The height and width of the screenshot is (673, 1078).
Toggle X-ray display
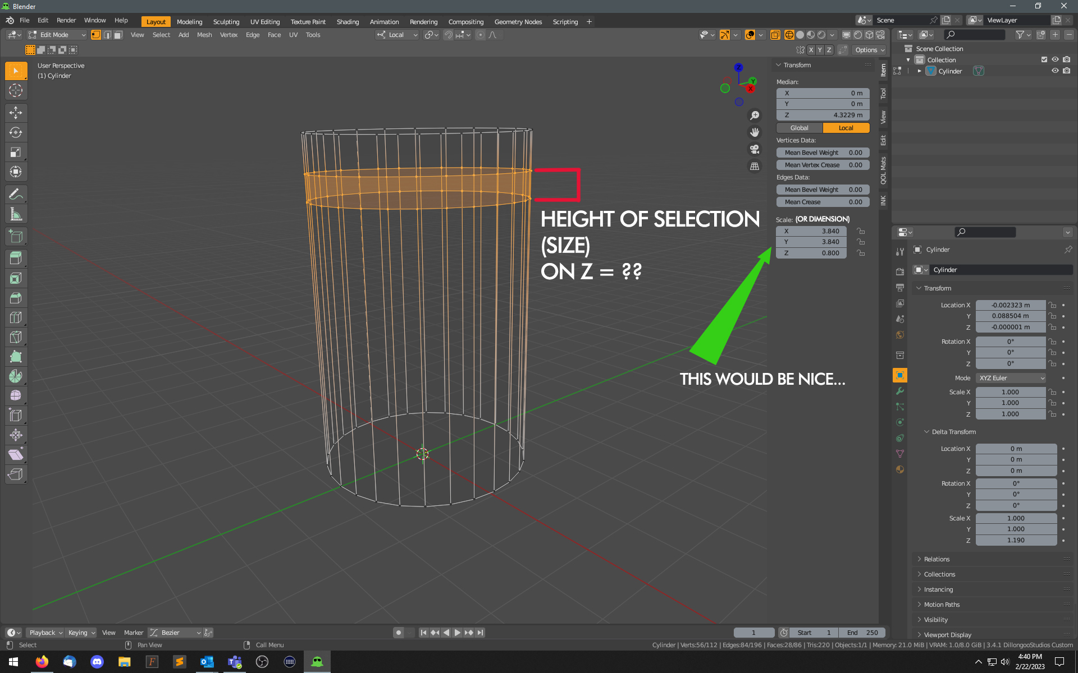pos(775,35)
